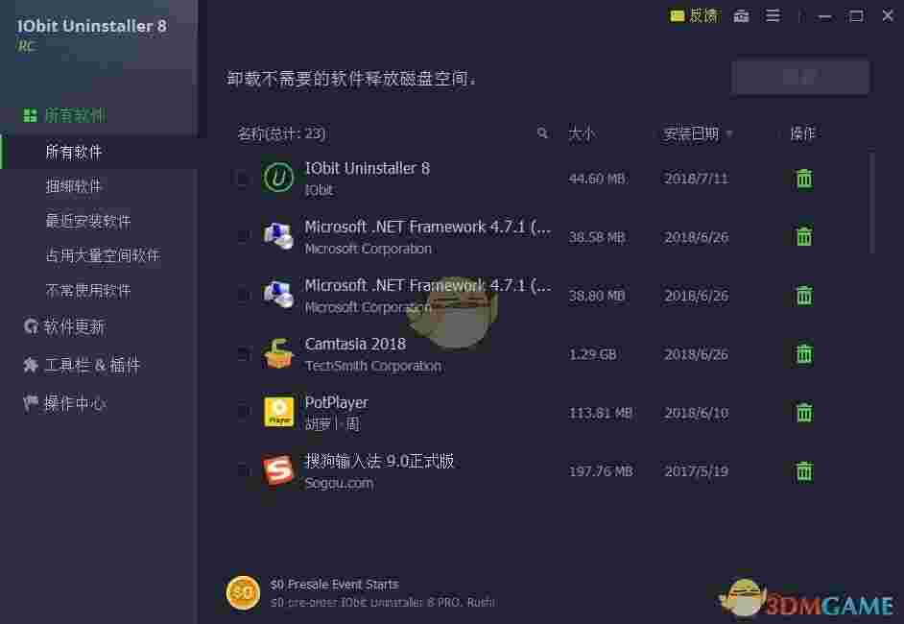Click the PotPlayer application icon
Screen dimensions: 904x624
278,412
